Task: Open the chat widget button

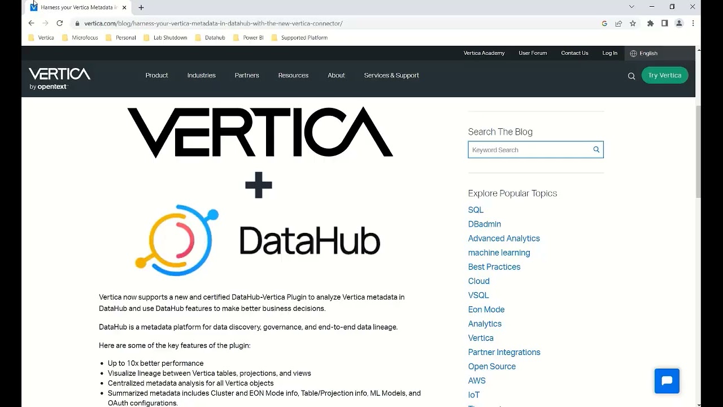Action: coord(667,381)
